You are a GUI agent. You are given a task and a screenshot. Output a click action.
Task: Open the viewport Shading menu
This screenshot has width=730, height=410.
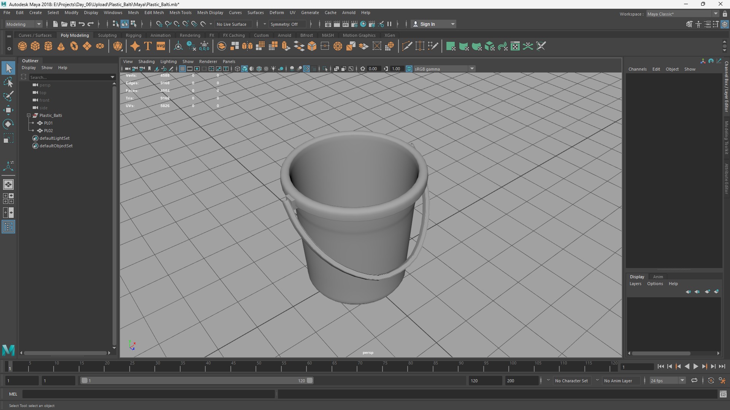(x=146, y=61)
